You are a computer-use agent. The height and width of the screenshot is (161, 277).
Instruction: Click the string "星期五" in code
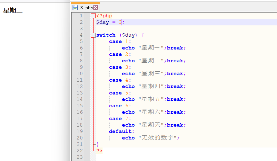(x=151, y=99)
